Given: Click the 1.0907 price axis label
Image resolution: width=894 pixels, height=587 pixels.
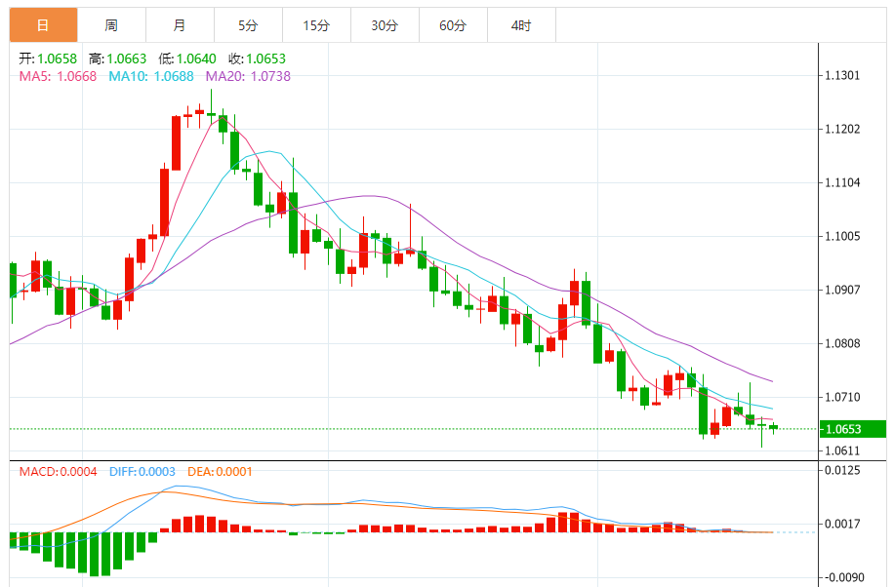Looking at the screenshot, I should pyautogui.click(x=842, y=290).
